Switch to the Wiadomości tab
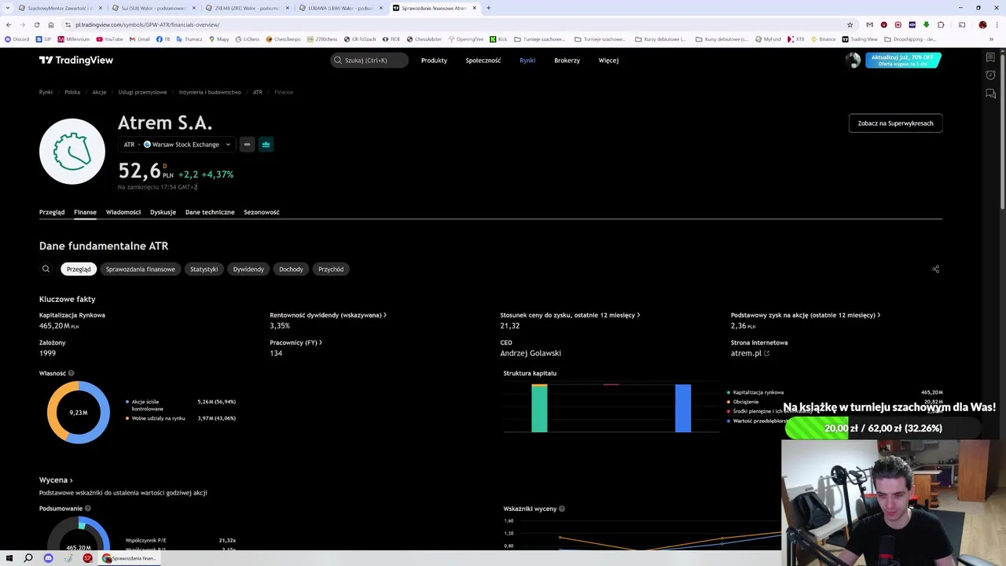 tap(123, 212)
